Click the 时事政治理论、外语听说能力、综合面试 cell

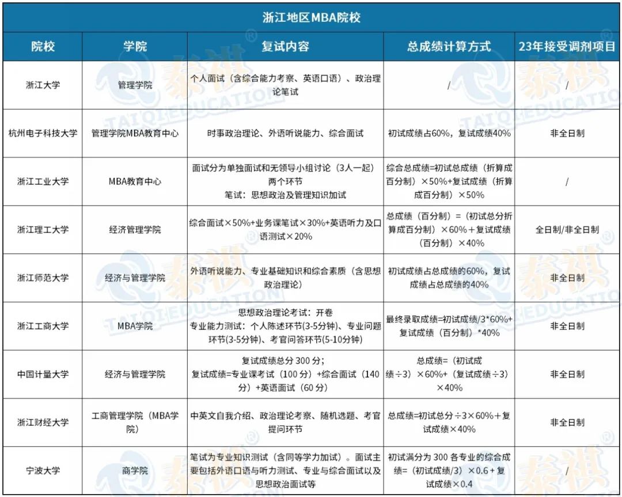point(285,133)
